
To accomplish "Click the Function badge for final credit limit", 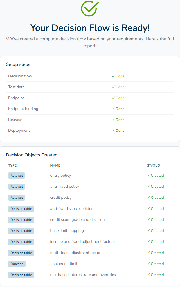I will click(17, 264).
